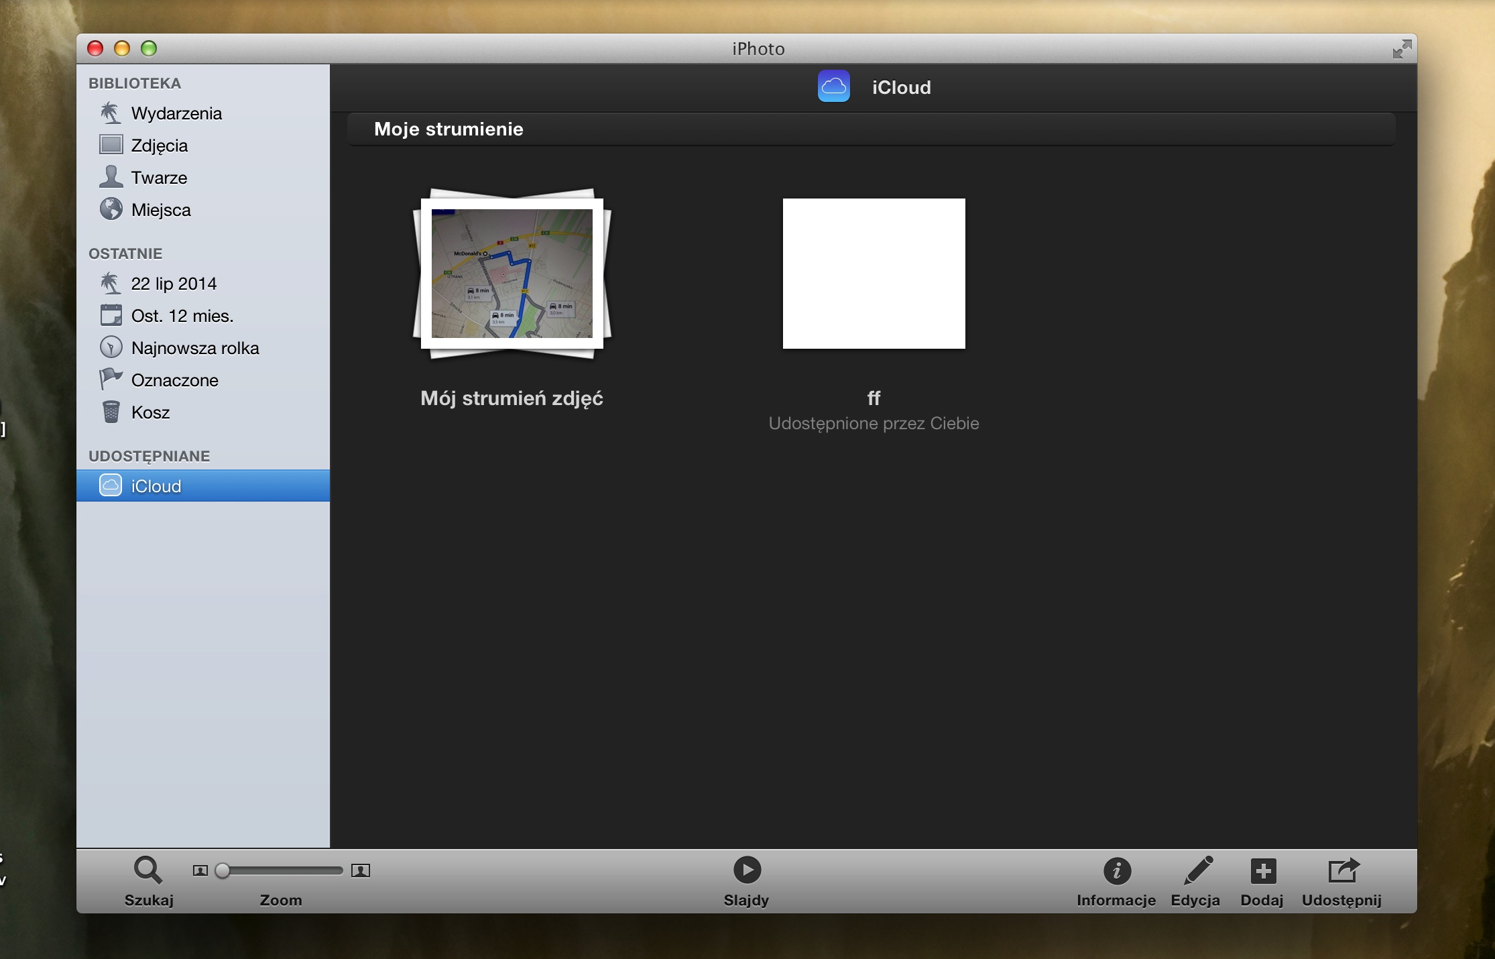Open the Kosz trash item
The width and height of the screenshot is (1495, 959).
150,412
